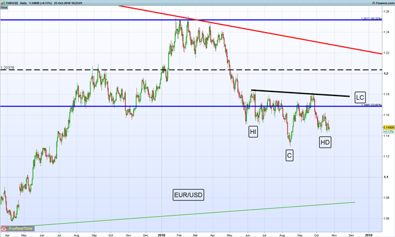The height and width of the screenshot is (237, 395).
Task: Click the 23-Oct-2018 10:23:01 timestamp
Action: point(68,3)
